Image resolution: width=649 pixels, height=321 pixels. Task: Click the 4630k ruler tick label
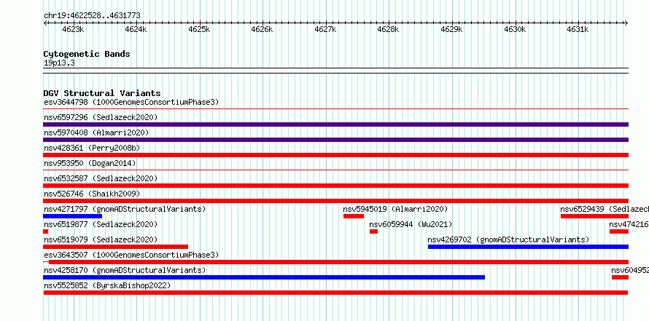coord(515,30)
